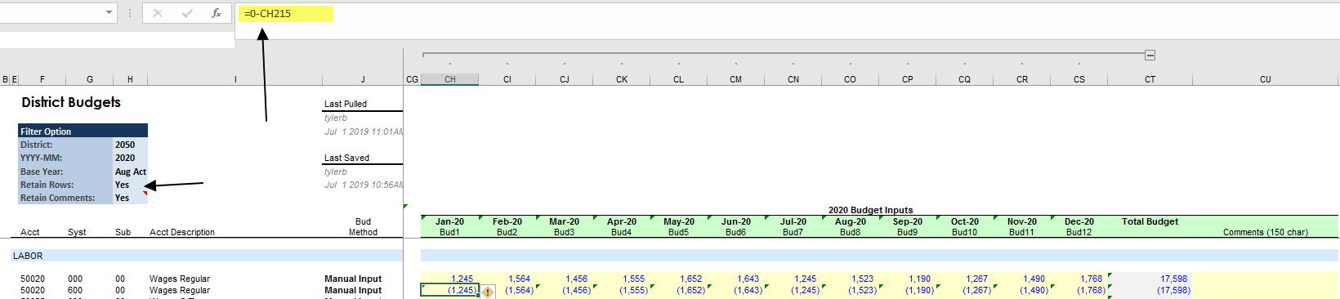This screenshot has width=1340, height=299.
Task: Click the Last Saved label
Action: (x=346, y=158)
